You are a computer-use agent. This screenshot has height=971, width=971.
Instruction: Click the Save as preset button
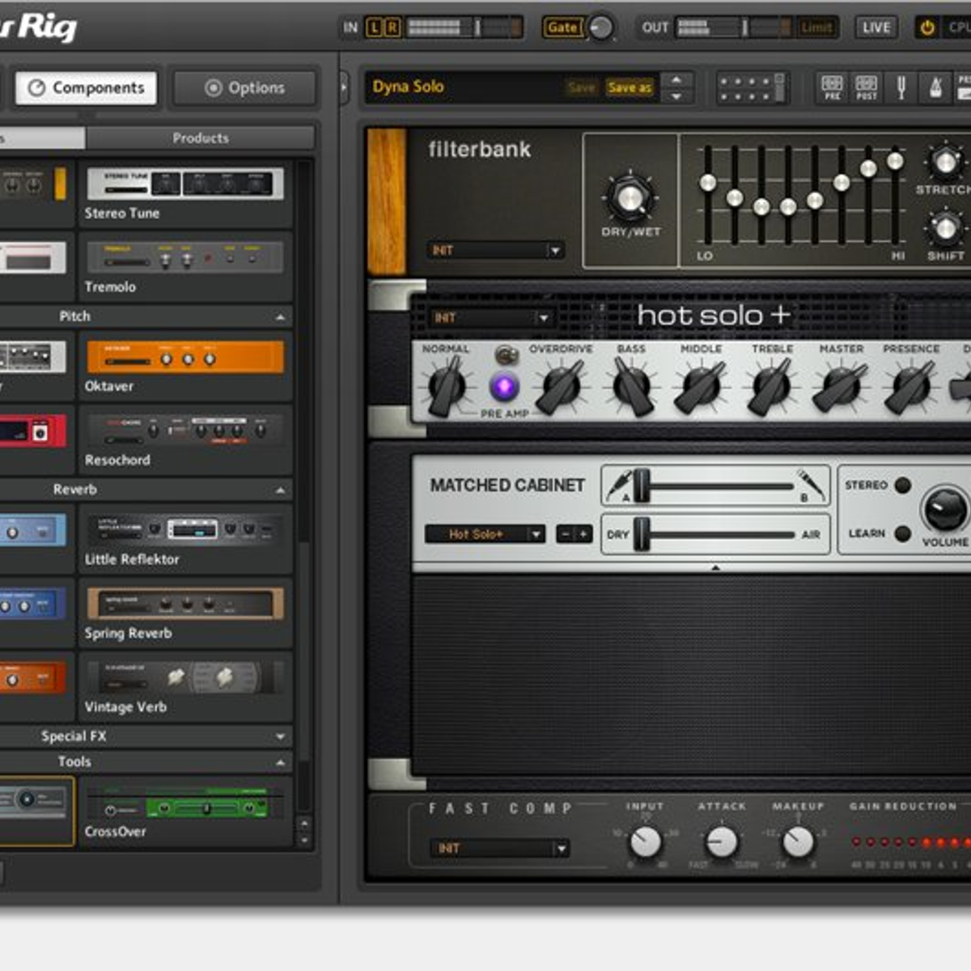coord(630,87)
